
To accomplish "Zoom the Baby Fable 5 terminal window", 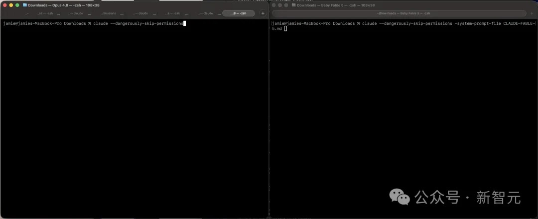I will click(286, 5).
